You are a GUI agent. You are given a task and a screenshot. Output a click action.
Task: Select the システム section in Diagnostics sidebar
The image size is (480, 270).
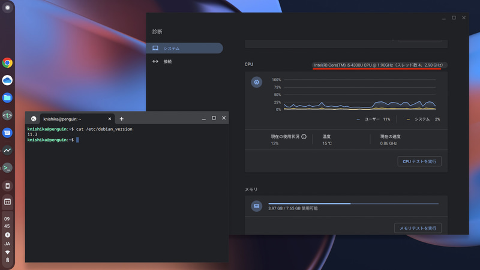185,48
